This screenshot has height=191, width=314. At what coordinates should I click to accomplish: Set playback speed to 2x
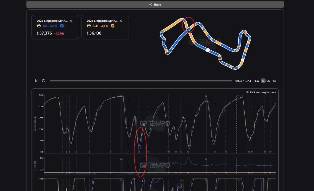coord(269,81)
